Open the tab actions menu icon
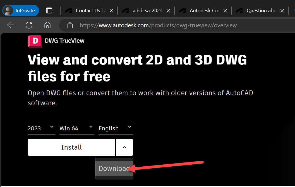The width and height of the screenshot is (295, 187). tap(49, 11)
